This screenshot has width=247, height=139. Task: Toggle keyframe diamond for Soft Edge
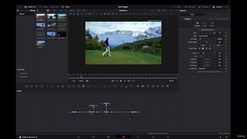click(227, 39)
